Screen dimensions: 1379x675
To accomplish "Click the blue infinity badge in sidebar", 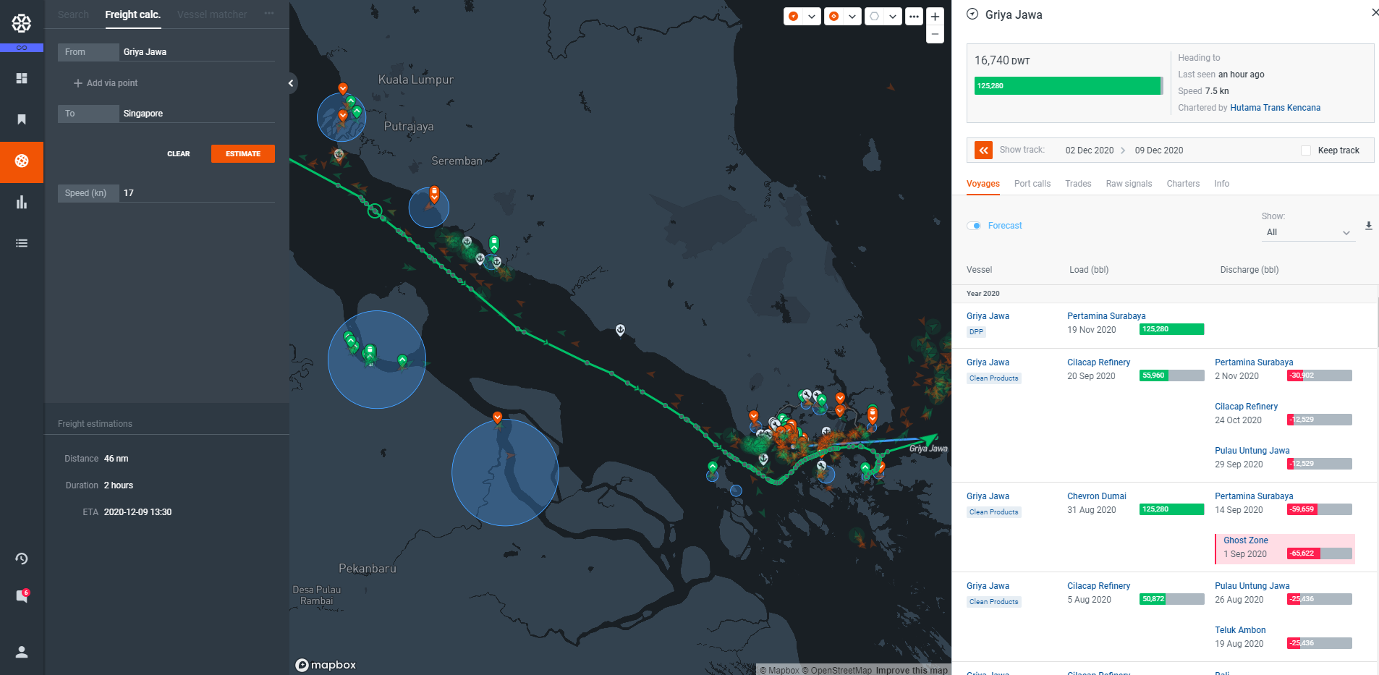I will (x=22, y=48).
